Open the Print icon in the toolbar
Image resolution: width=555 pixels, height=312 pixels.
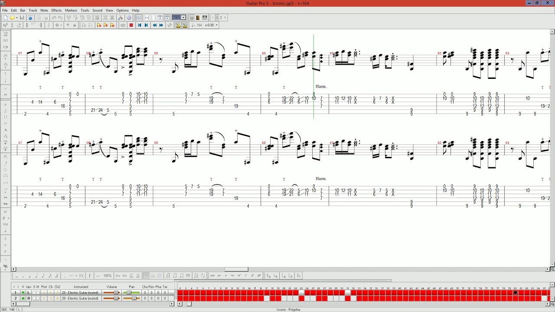[46, 18]
